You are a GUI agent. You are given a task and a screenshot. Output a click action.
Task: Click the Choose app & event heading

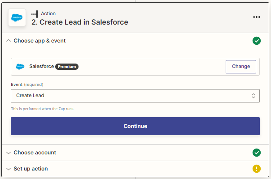coord(39,41)
